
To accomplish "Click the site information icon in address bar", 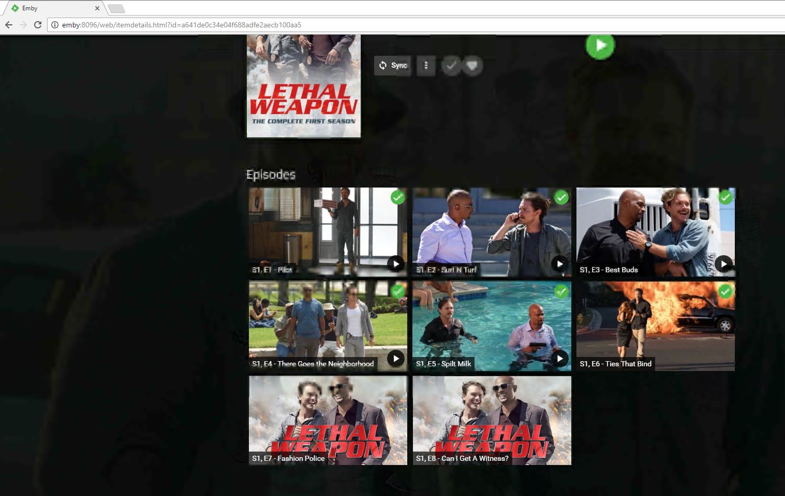I will [55, 25].
